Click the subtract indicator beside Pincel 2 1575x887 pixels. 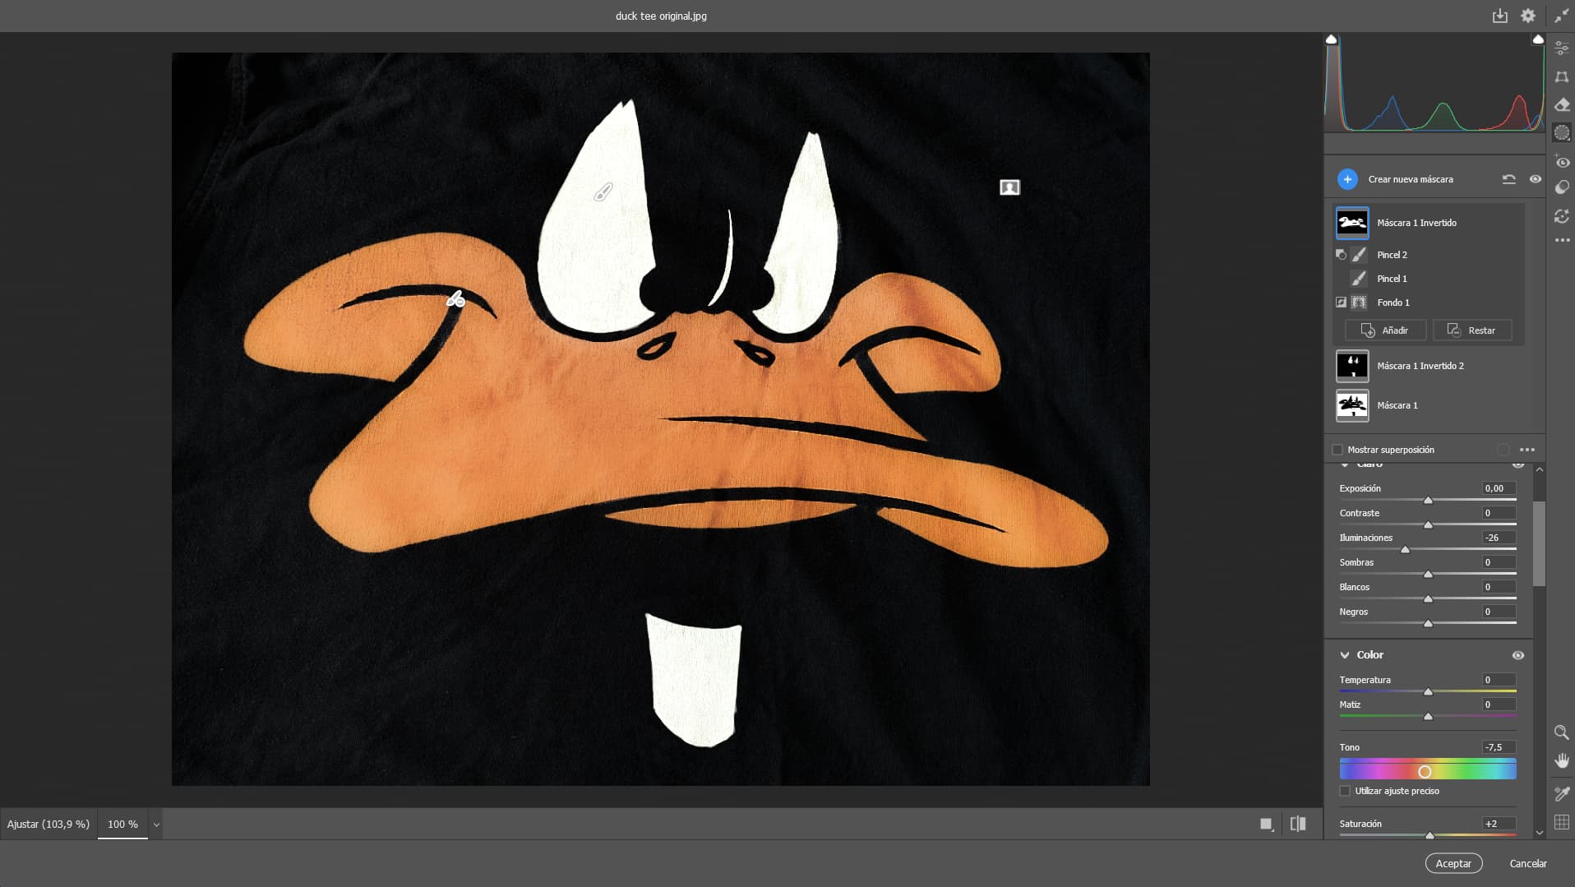(1341, 255)
